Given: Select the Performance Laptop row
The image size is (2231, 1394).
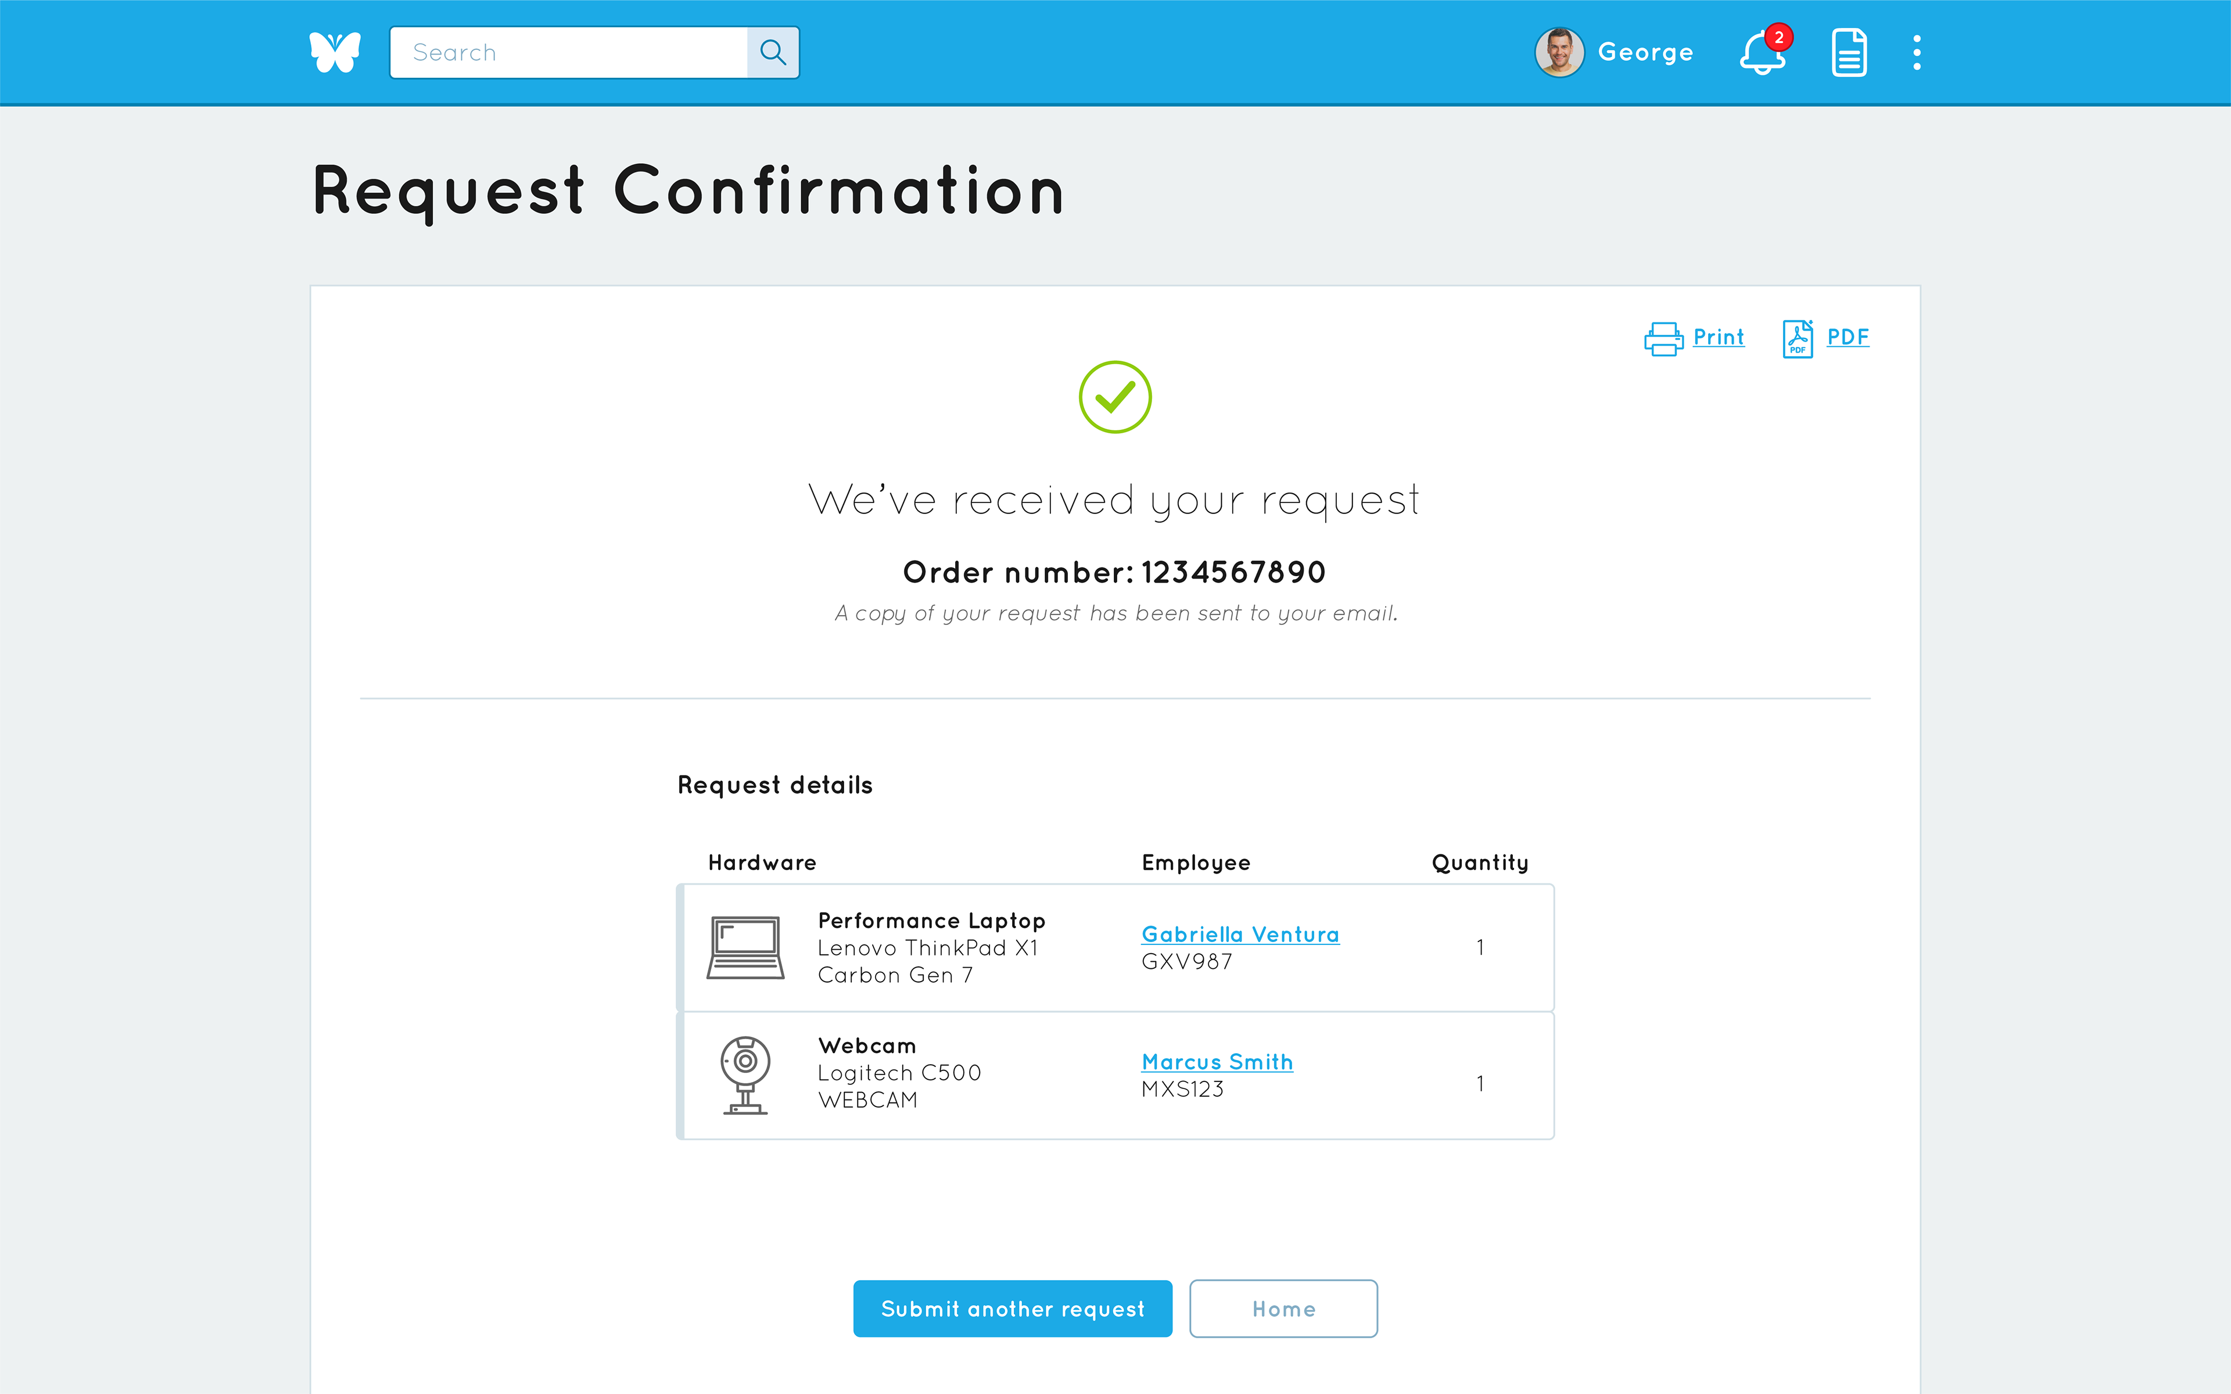Looking at the screenshot, I should pyautogui.click(x=1115, y=948).
